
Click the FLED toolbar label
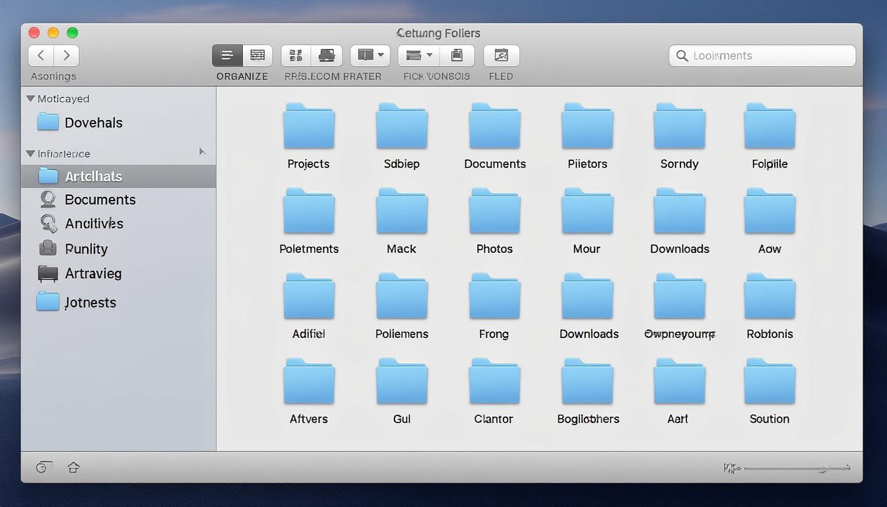click(x=501, y=76)
